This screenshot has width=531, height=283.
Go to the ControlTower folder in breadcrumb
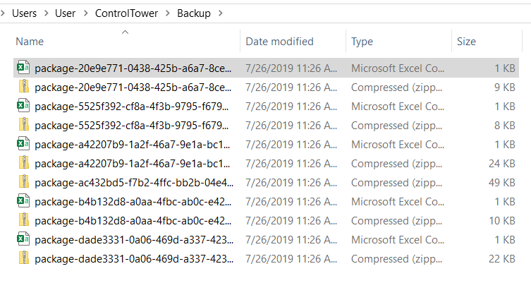pyautogui.click(x=126, y=13)
